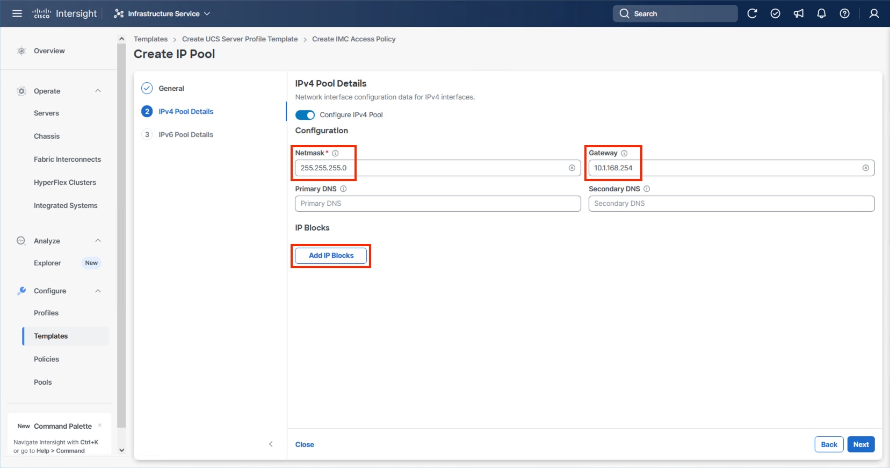
Task: Open the announcements megaphone icon
Action: [x=799, y=13]
